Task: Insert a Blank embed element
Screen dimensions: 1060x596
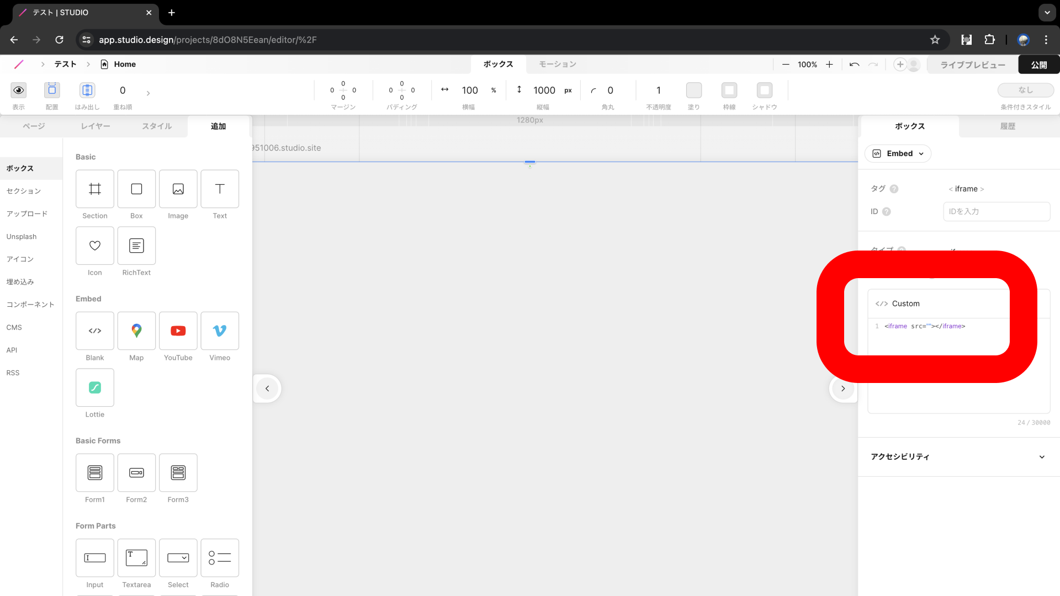Action: (x=95, y=331)
